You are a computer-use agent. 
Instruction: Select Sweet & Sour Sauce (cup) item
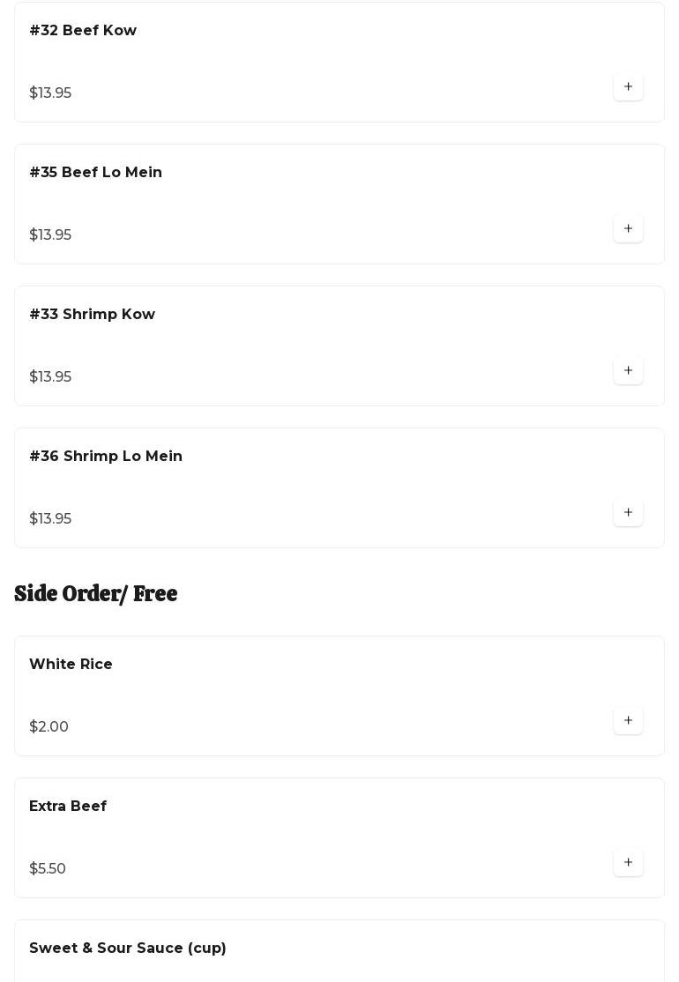(x=128, y=949)
